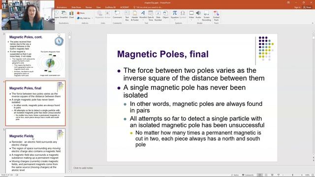
Task: Insert an Object
Action: click(x=165, y=15)
